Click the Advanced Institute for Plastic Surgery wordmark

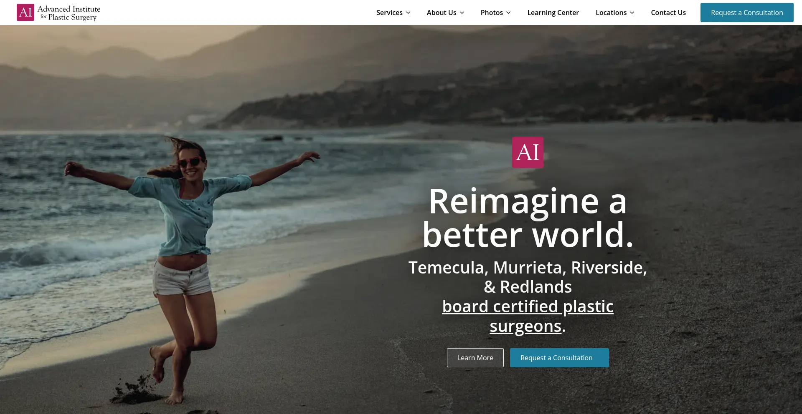pyautogui.click(x=69, y=13)
